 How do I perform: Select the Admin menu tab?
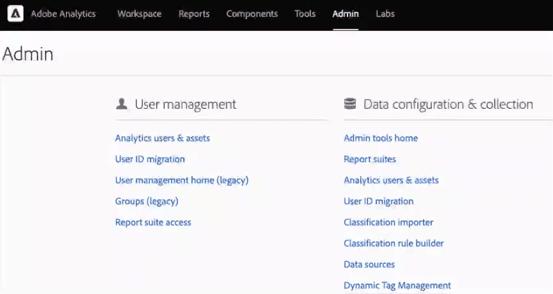[x=345, y=14]
